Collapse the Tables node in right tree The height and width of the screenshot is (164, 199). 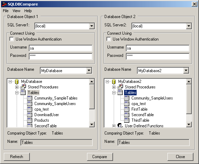[x=114, y=93]
